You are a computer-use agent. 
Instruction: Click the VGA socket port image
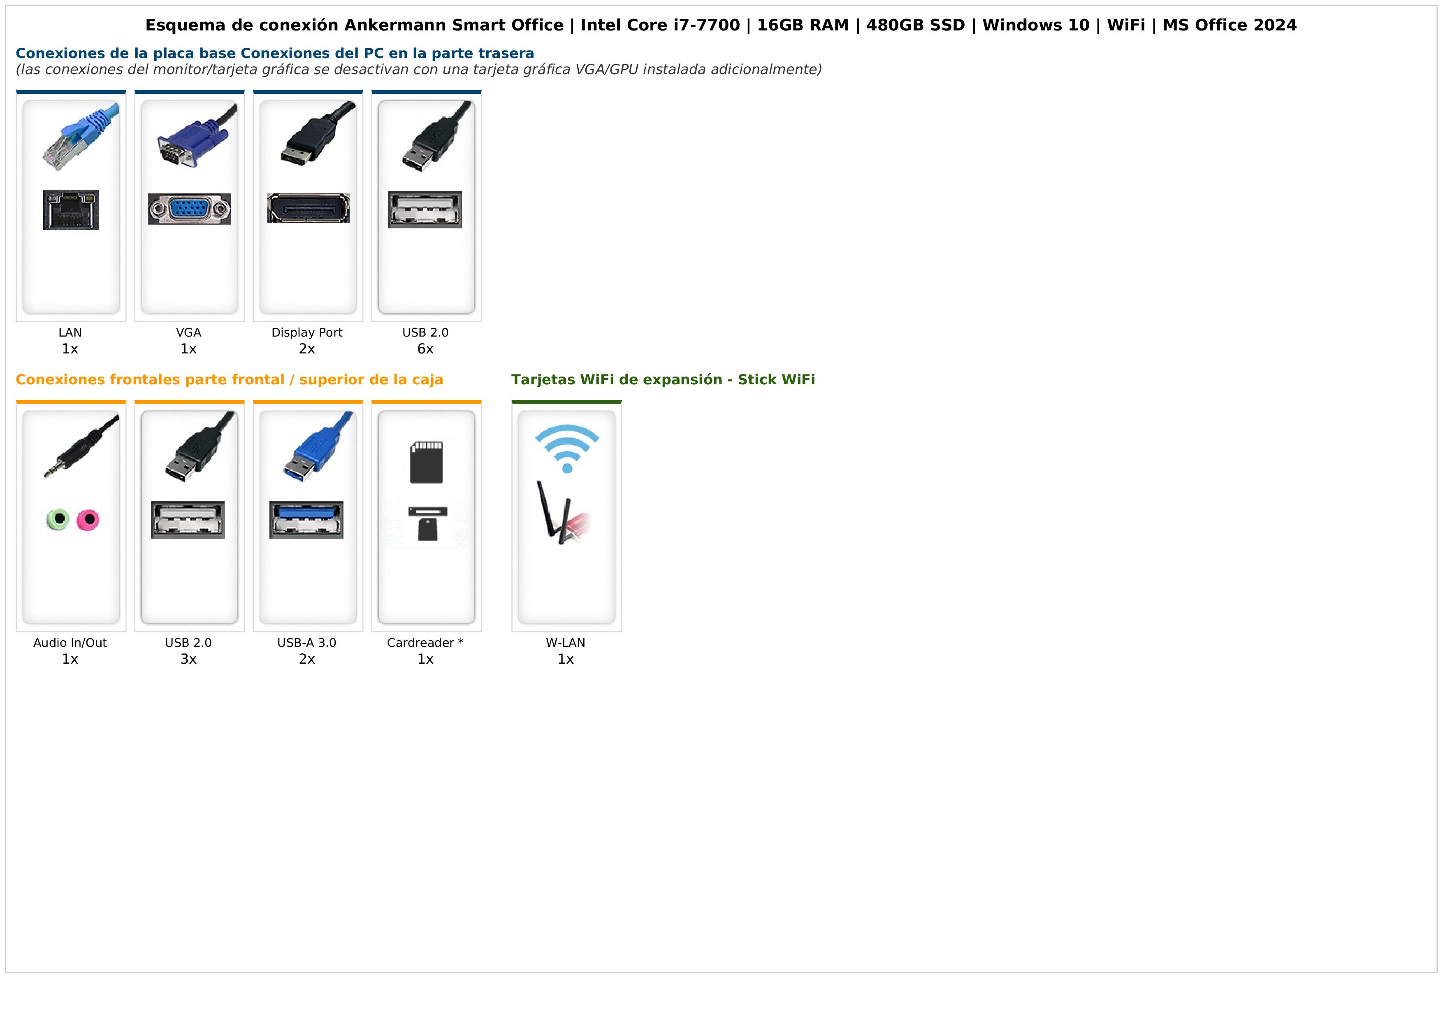pyautogui.click(x=189, y=209)
